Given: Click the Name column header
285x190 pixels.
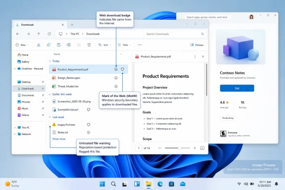Looking at the screenshot, I should tap(57, 54).
